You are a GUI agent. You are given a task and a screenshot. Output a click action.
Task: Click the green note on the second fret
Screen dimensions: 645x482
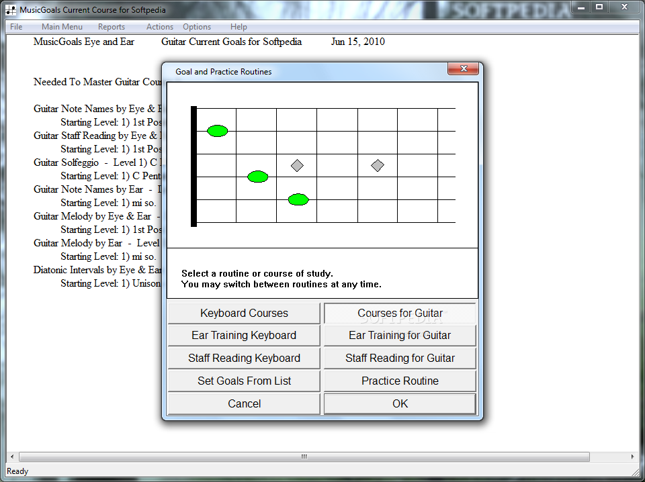click(x=257, y=177)
